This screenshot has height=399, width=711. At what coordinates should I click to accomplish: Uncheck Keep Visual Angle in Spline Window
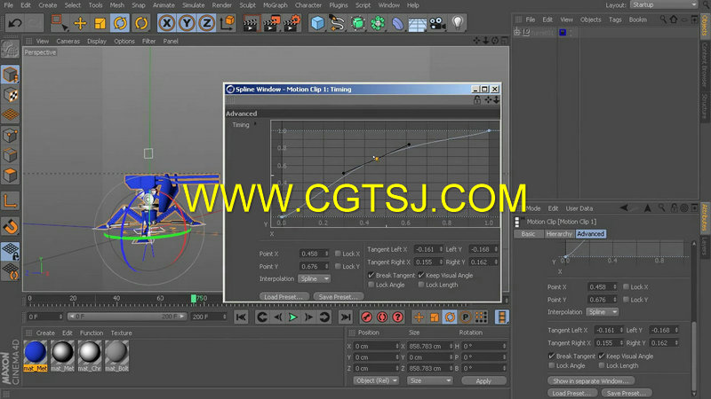click(421, 275)
